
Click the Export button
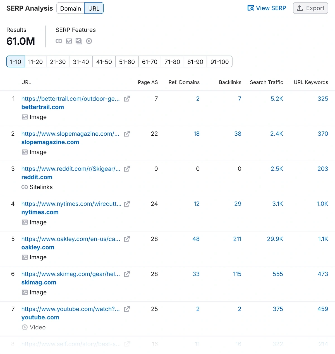pyautogui.click(x=310, y=8)
